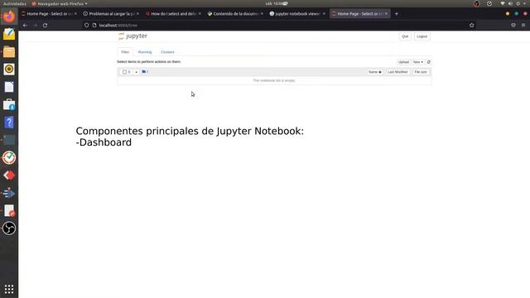
Task: Close the Problemas al cargar tab
Action: click(x=137, y=14)
